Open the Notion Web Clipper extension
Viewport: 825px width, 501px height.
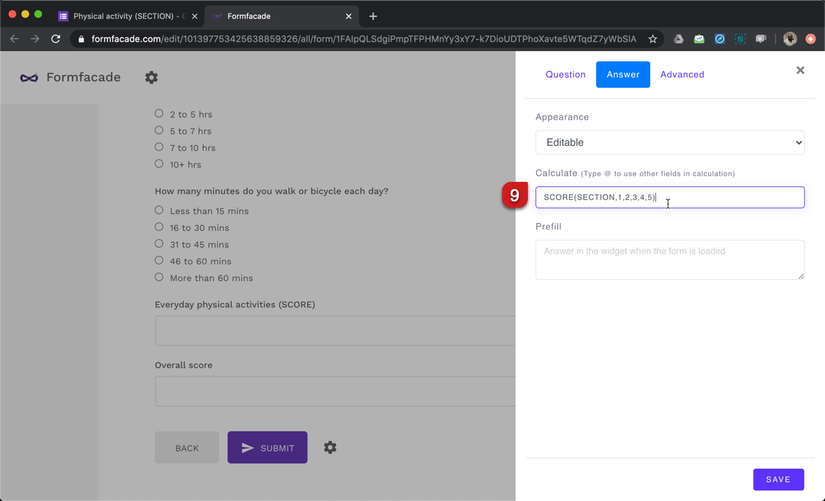tap(740, 39)
